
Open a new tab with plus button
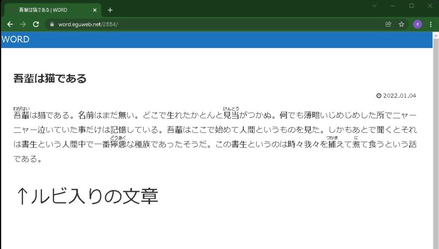(110, 10)
